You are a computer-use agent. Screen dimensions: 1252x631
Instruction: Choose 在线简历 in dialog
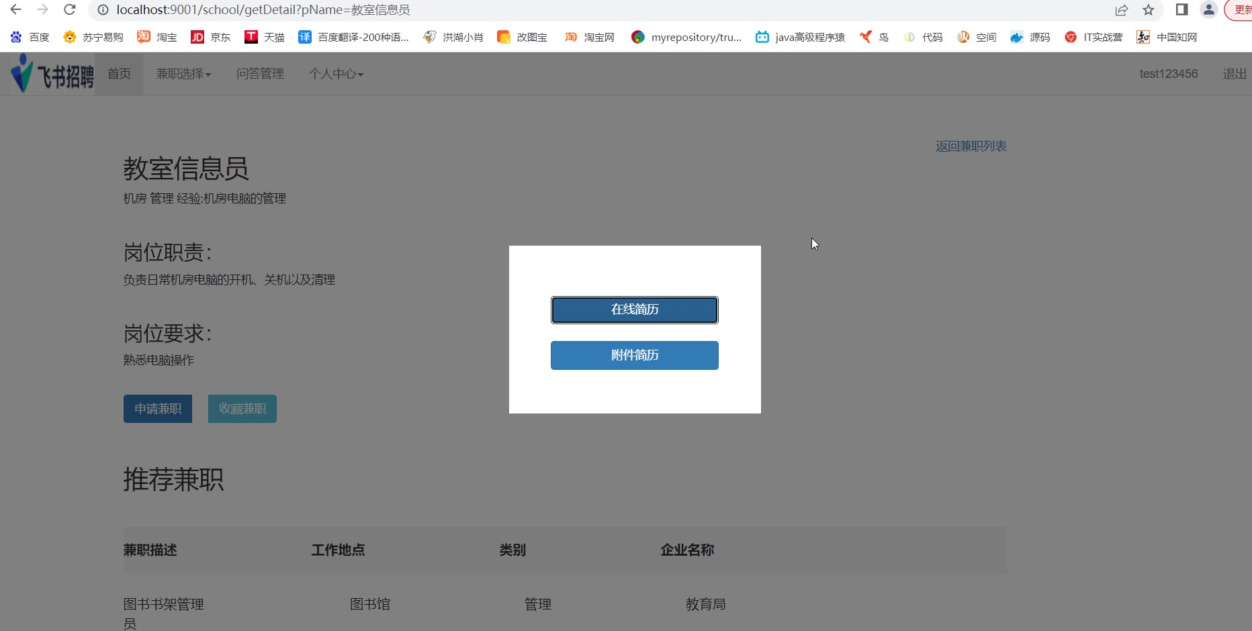(635, 310)
